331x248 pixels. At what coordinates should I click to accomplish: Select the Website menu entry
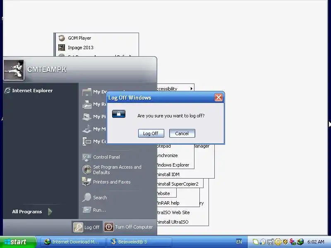click(163, 193)
